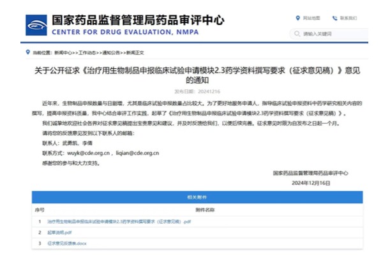Focus the keyword search input field

click(329, 34)
